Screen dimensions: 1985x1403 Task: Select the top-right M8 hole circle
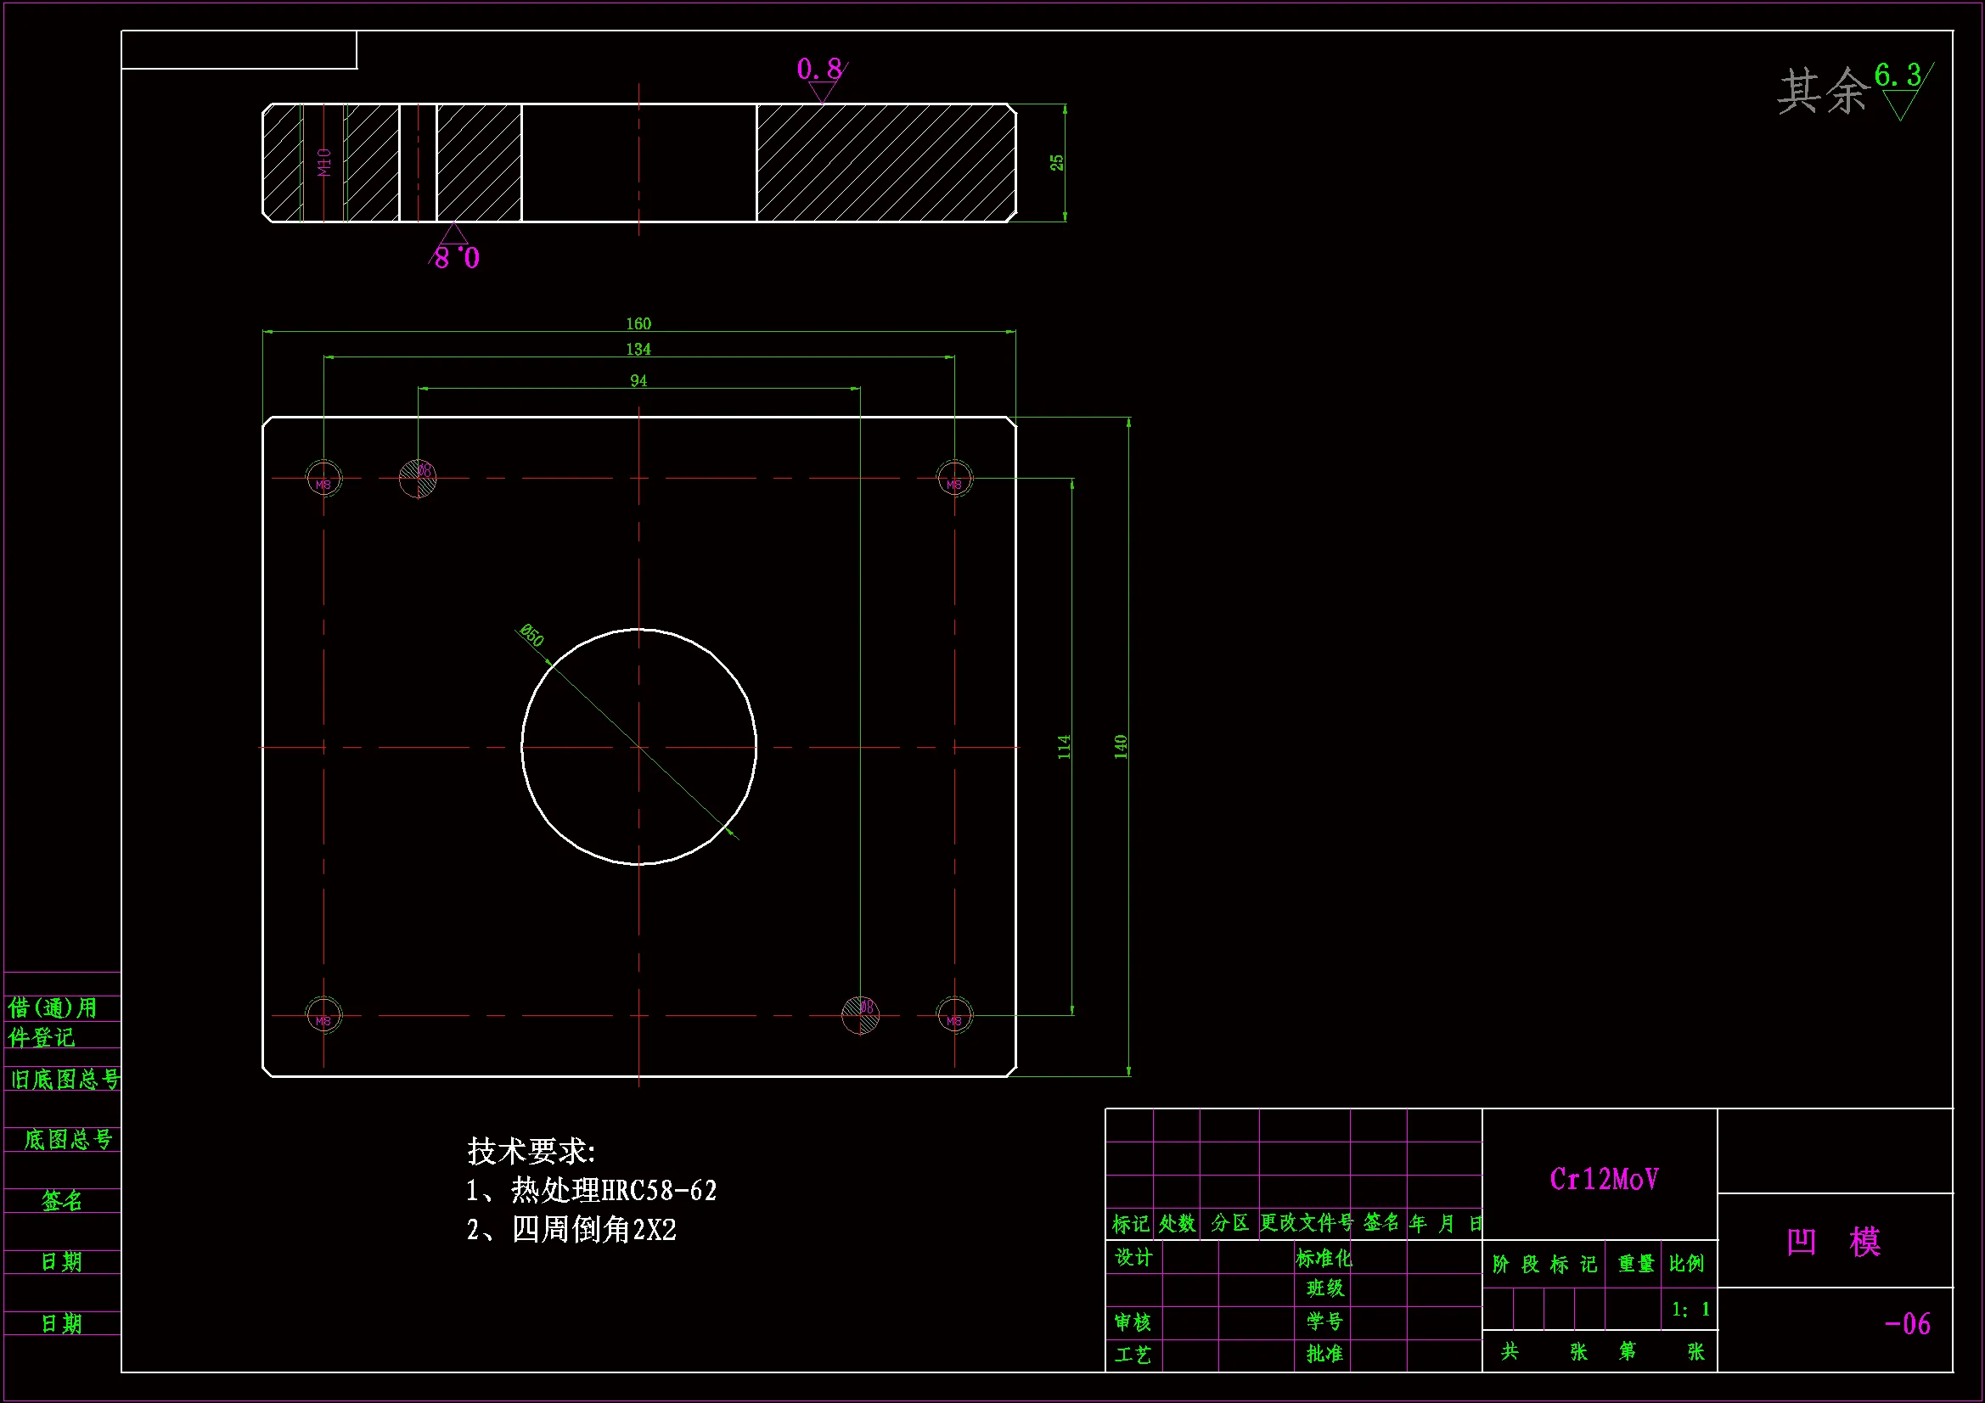coord(954,478)
